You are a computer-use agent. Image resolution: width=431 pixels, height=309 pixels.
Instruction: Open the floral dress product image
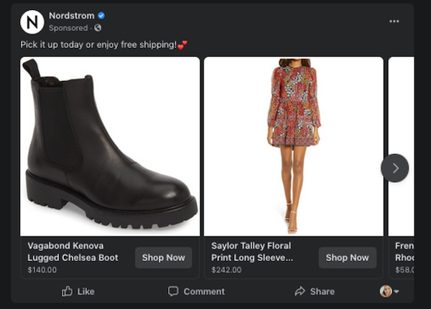pos(293,146)
